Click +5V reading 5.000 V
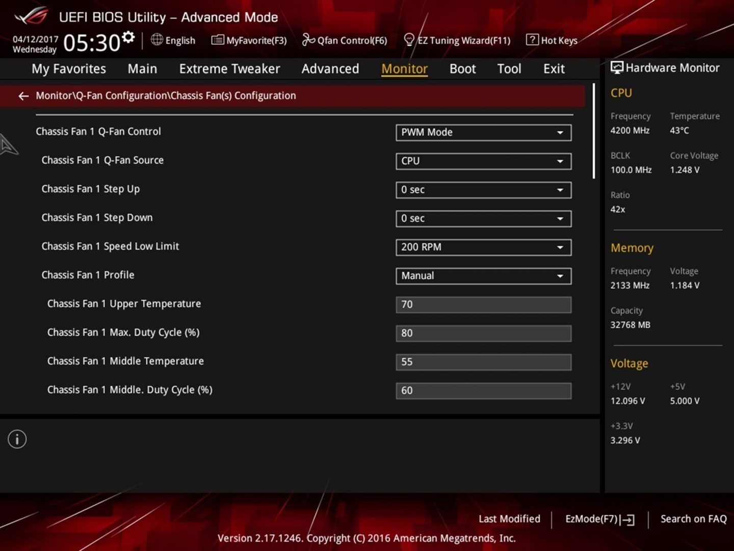 pyautogui.click(x=685, y=401)
